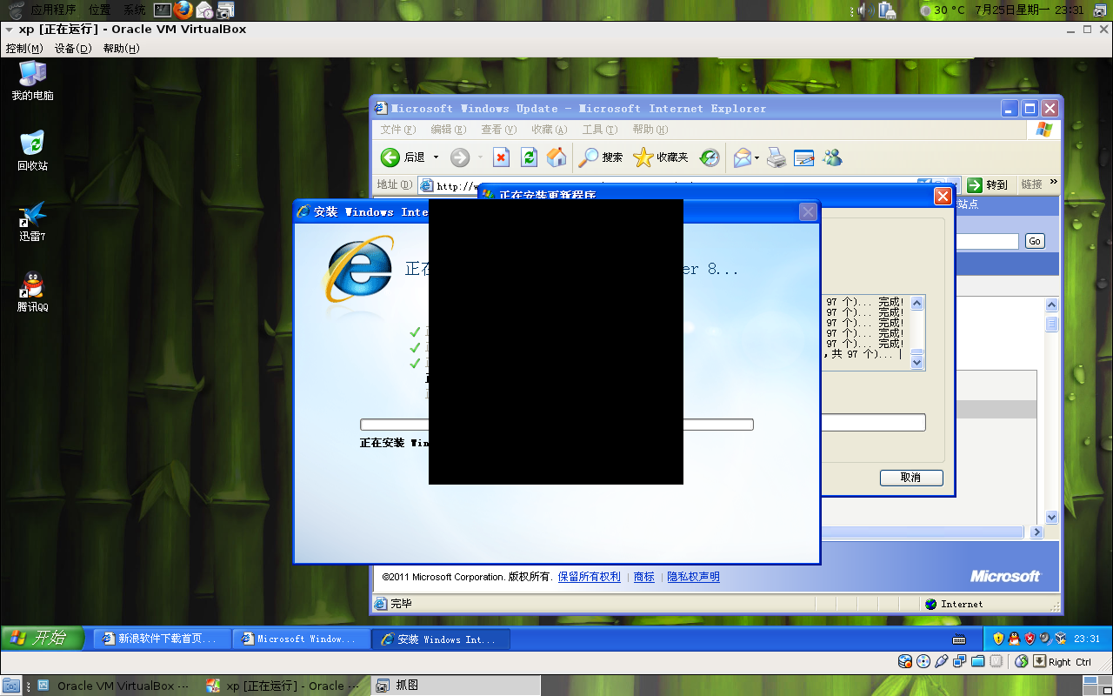The image size is (1113, 696).
Task: Open the Search (搜索) toolbar button
Action: click(602, 157)
